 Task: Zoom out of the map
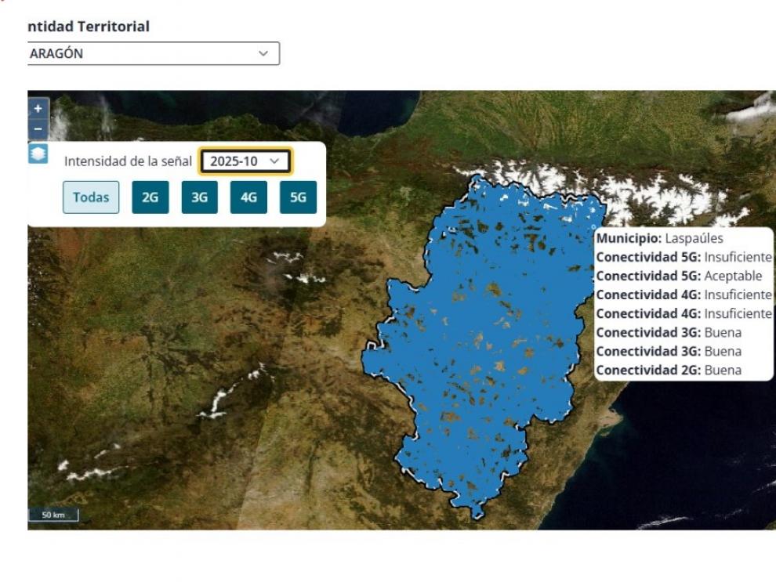click(x=38, y=128)
